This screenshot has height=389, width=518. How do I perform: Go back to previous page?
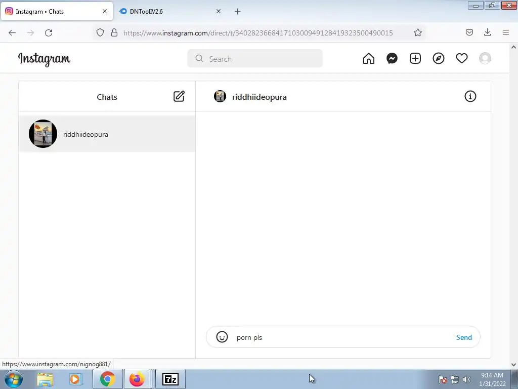12,33
